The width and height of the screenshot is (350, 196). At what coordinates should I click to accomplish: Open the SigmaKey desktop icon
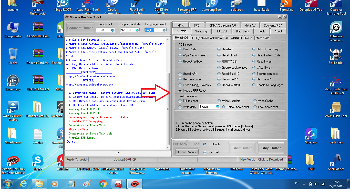[x=286, y=6]
